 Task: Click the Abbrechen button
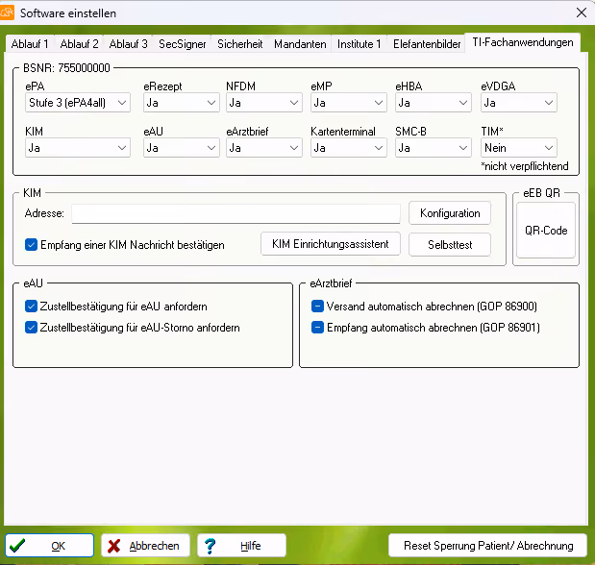(x=145, y=546)
